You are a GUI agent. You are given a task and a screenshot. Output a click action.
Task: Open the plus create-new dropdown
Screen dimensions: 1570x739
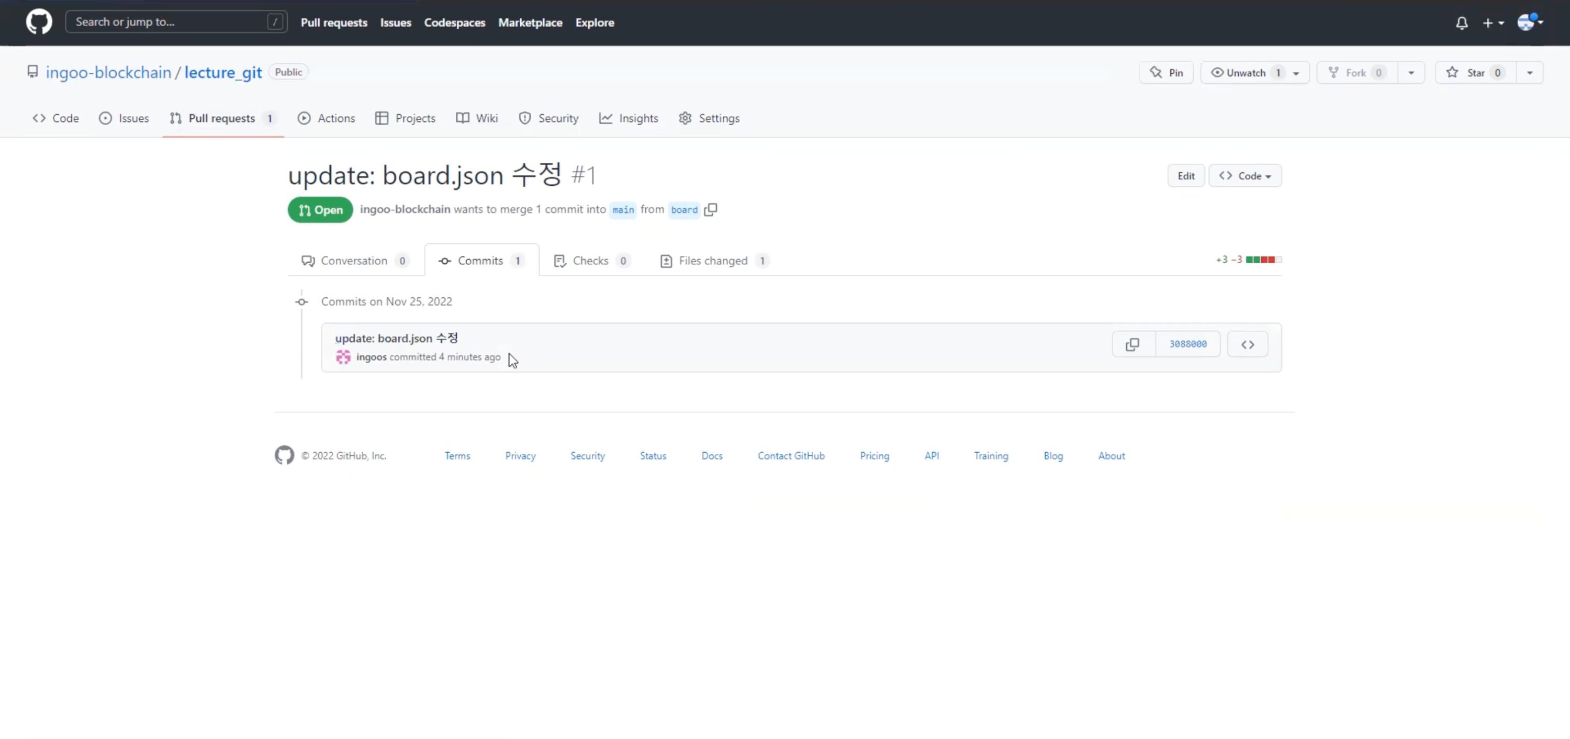(x=1493, y=23)
